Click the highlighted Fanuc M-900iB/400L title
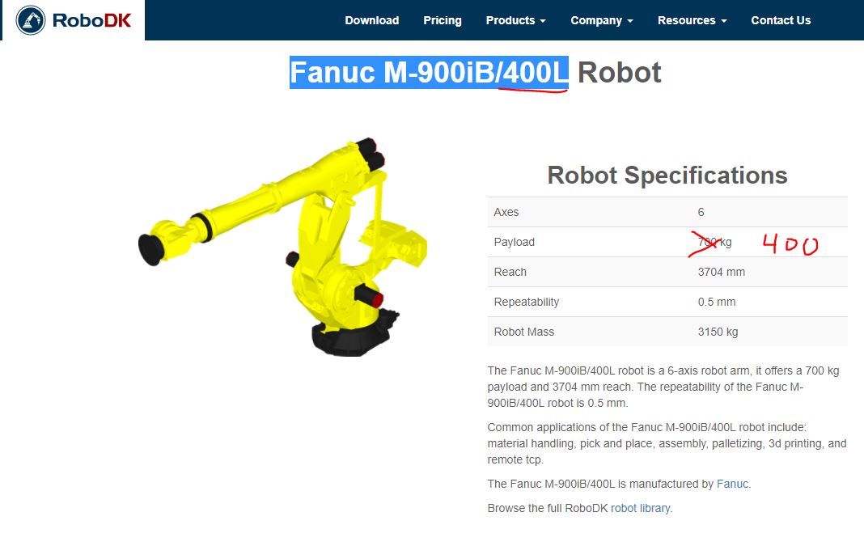Viewport: 864px width, 546px height. [x=429, y=72]
